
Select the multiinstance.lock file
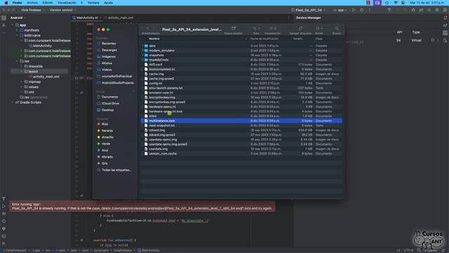click(241, 121)
